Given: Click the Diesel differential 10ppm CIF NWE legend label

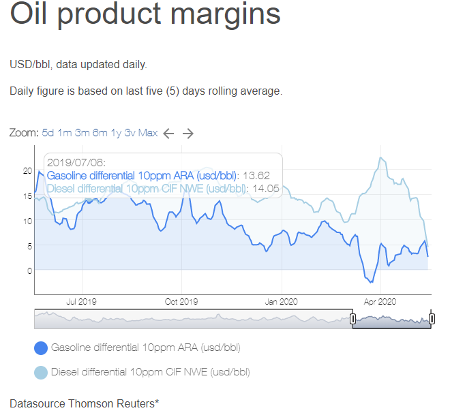Looking at the screenshot, I should click(x=151, y=372).
